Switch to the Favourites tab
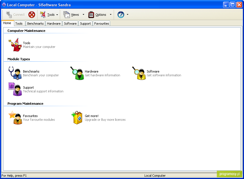The height and width of the screenshot is (179, 244). coord(102,24)
